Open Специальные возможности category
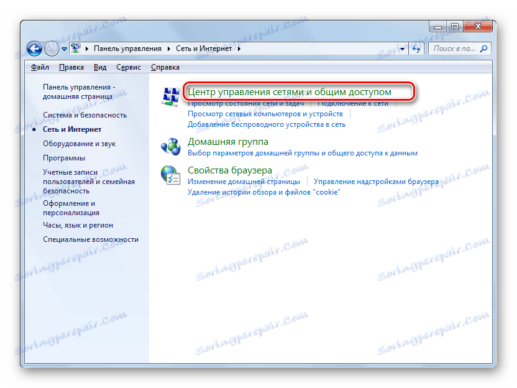Image resolution: width=517 pixels, height=388 pixels. tap(91, 239)
